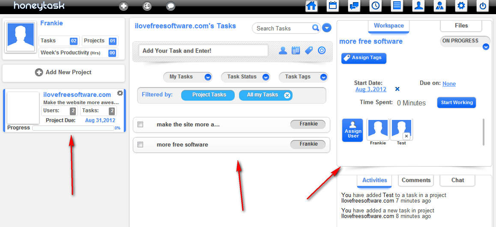
Task: Switch to the Chat tab
Action: click(x=457, y=180)
